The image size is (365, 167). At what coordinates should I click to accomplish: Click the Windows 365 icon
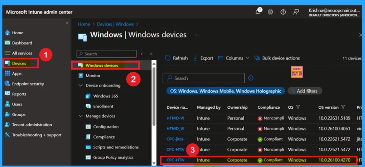click(x=88, y=96)
